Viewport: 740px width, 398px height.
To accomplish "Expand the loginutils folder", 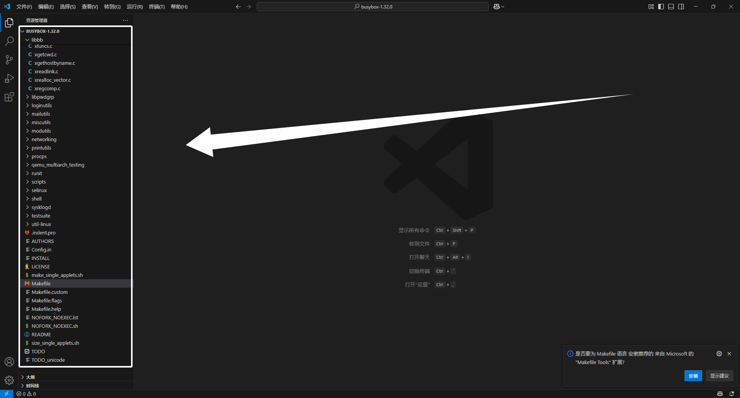I will point(76,105).
